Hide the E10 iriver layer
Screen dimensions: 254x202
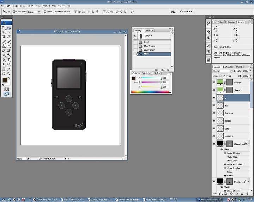pyautogui.click(x=214, y=113)
